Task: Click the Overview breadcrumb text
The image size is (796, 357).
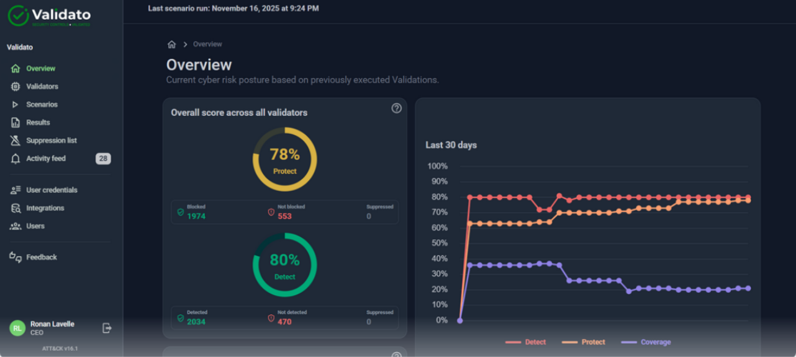Action: [x=207, y=44]
